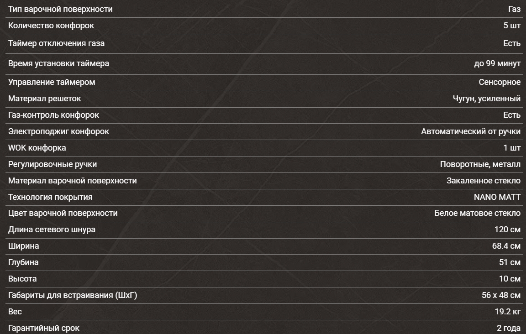Click the "NANO MATT" coating value

(x=497, y=197)
